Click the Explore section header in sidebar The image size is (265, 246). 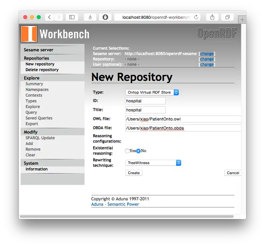pos(32,78)
